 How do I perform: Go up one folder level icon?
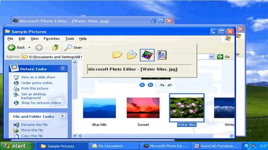56,47
